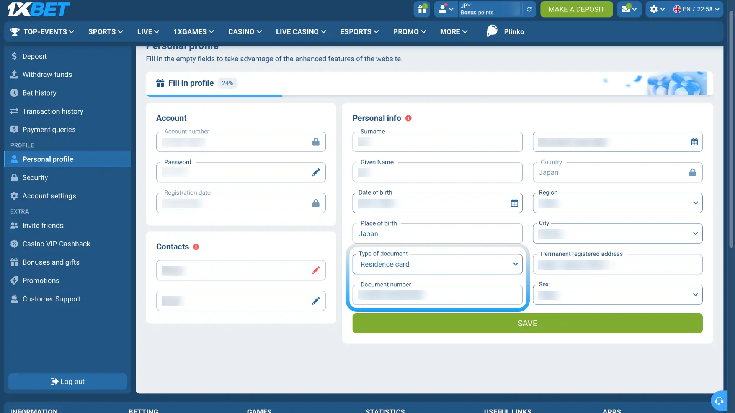The width and height of the screenshot is (735, 413).
Task: Click the Given Name input field
Action: tap(437, 172)
